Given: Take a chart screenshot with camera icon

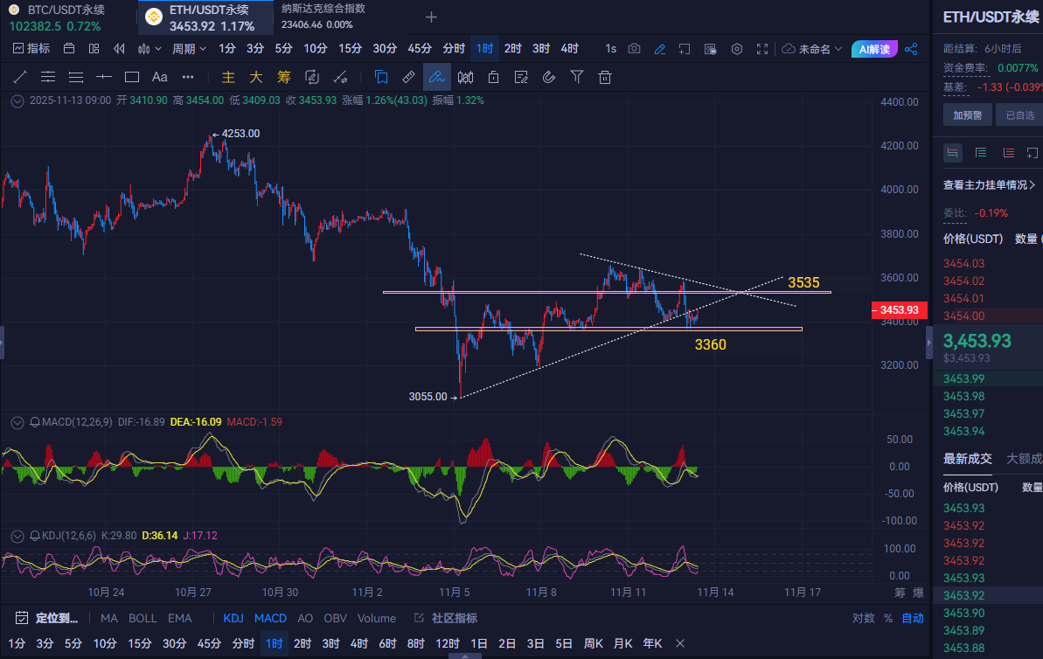Looking at the screenshot, I should tap(635, 49).
